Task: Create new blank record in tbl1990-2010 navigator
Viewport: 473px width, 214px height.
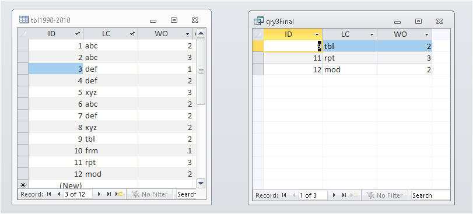Action: (x=119, y=194)
